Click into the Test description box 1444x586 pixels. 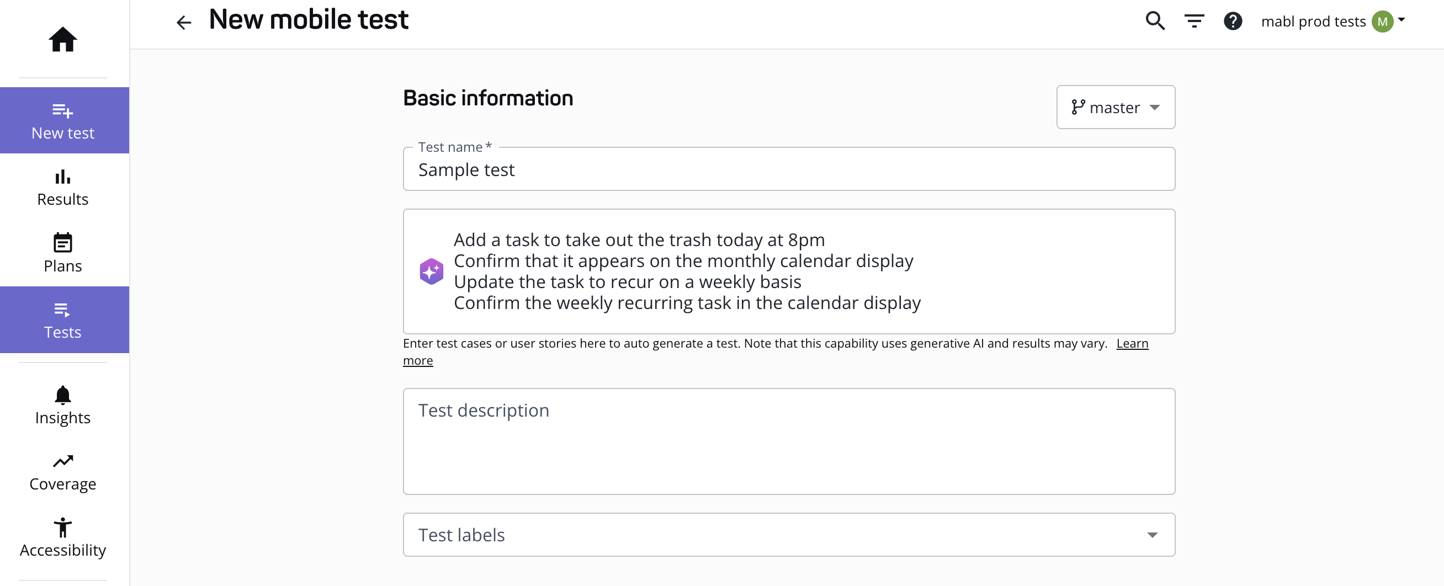coord(788,441)
